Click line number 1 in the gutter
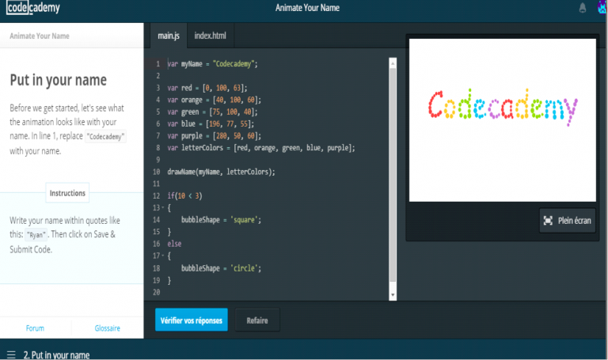608x360 pixels. point(158,64)
